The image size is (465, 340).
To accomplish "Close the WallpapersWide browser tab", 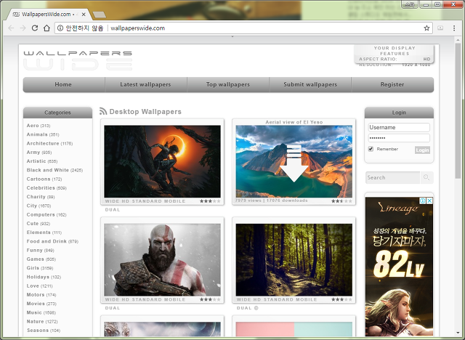I will pyautogui.click(x=84, y=14).
